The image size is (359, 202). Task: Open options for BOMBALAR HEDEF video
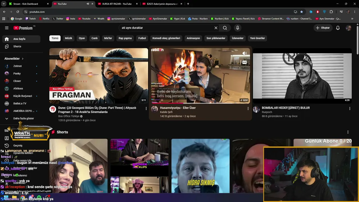pos(350,108)
